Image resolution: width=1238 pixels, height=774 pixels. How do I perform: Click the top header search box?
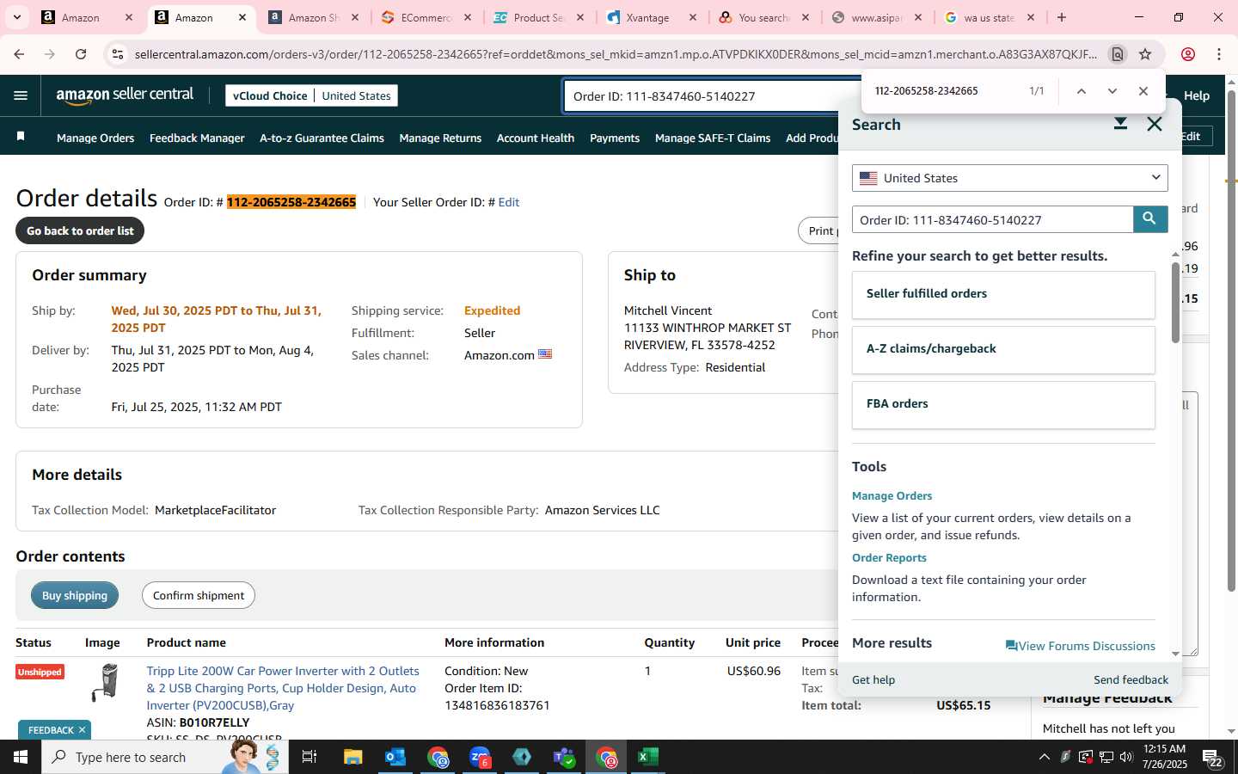pyautogui.click(x=714, y=96)
